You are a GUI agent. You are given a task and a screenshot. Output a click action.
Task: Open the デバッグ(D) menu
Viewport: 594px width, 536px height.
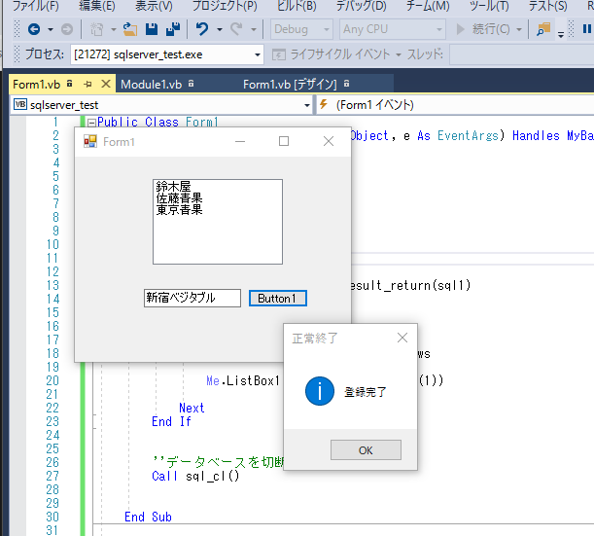(363, 6)
